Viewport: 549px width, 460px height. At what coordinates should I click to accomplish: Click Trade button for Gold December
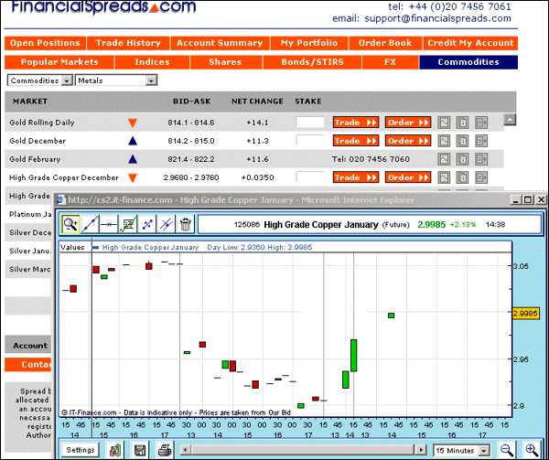point(356,141)
